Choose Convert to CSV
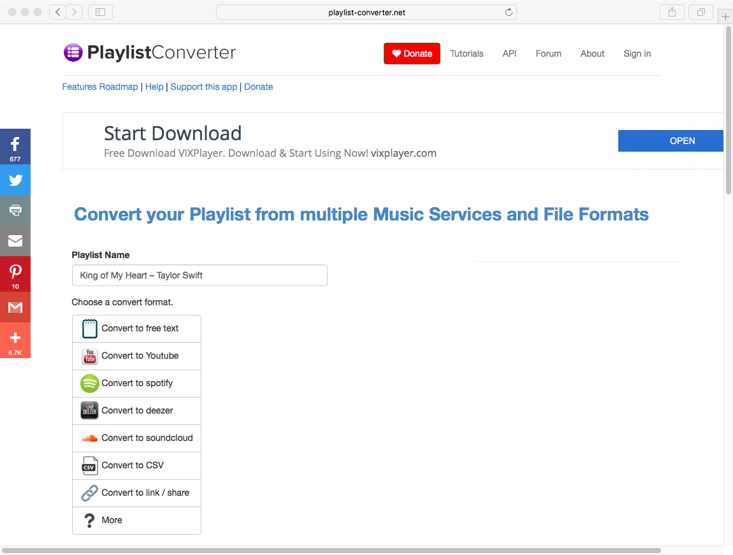Viewport: 733px width, 555px height. 136,465
